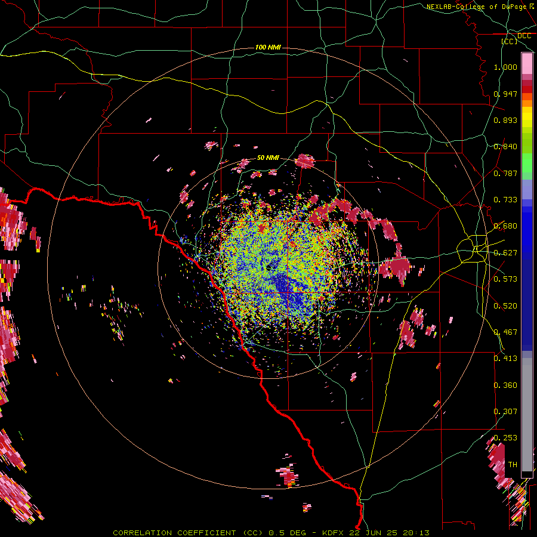Pick the bright green segment of color bar
The width and height of the screenshot is (537, 537).
click(x=527, y=163)
